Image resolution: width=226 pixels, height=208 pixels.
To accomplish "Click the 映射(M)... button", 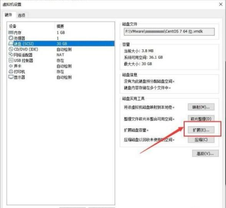I will tap(201, 107).
